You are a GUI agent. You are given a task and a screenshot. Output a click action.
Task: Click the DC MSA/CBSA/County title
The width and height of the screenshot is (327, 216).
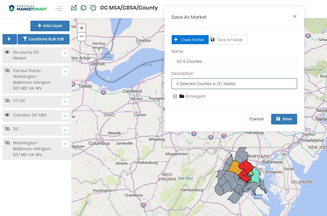(129, 8)
